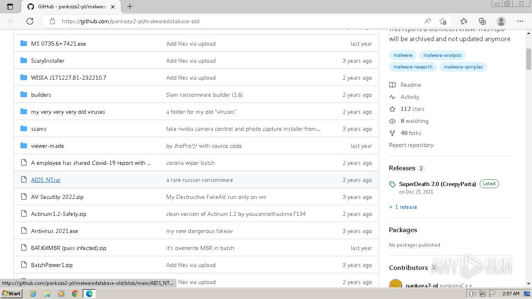532x299 pixels.
Task: Open the tab actions menu icon
Action: [10, 7]
